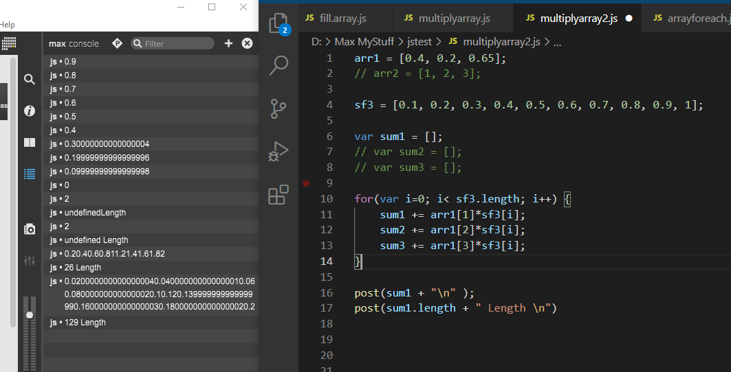Click breadcrumb trailing ellipsis
Screen dimensions: 731x372
coord(556,42)
